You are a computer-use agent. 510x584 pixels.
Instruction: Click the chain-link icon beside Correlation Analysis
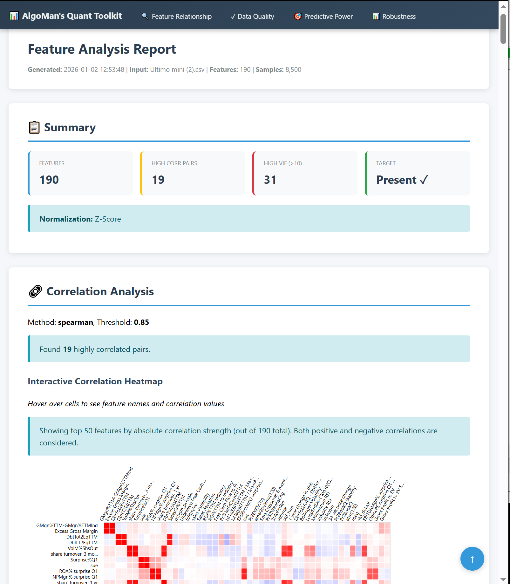35,291
